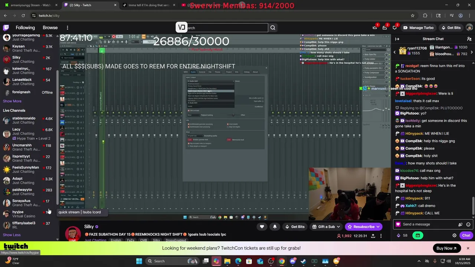Click the Get Bits button below the stream
Screen dimensions: 475x267
point(295,227)
